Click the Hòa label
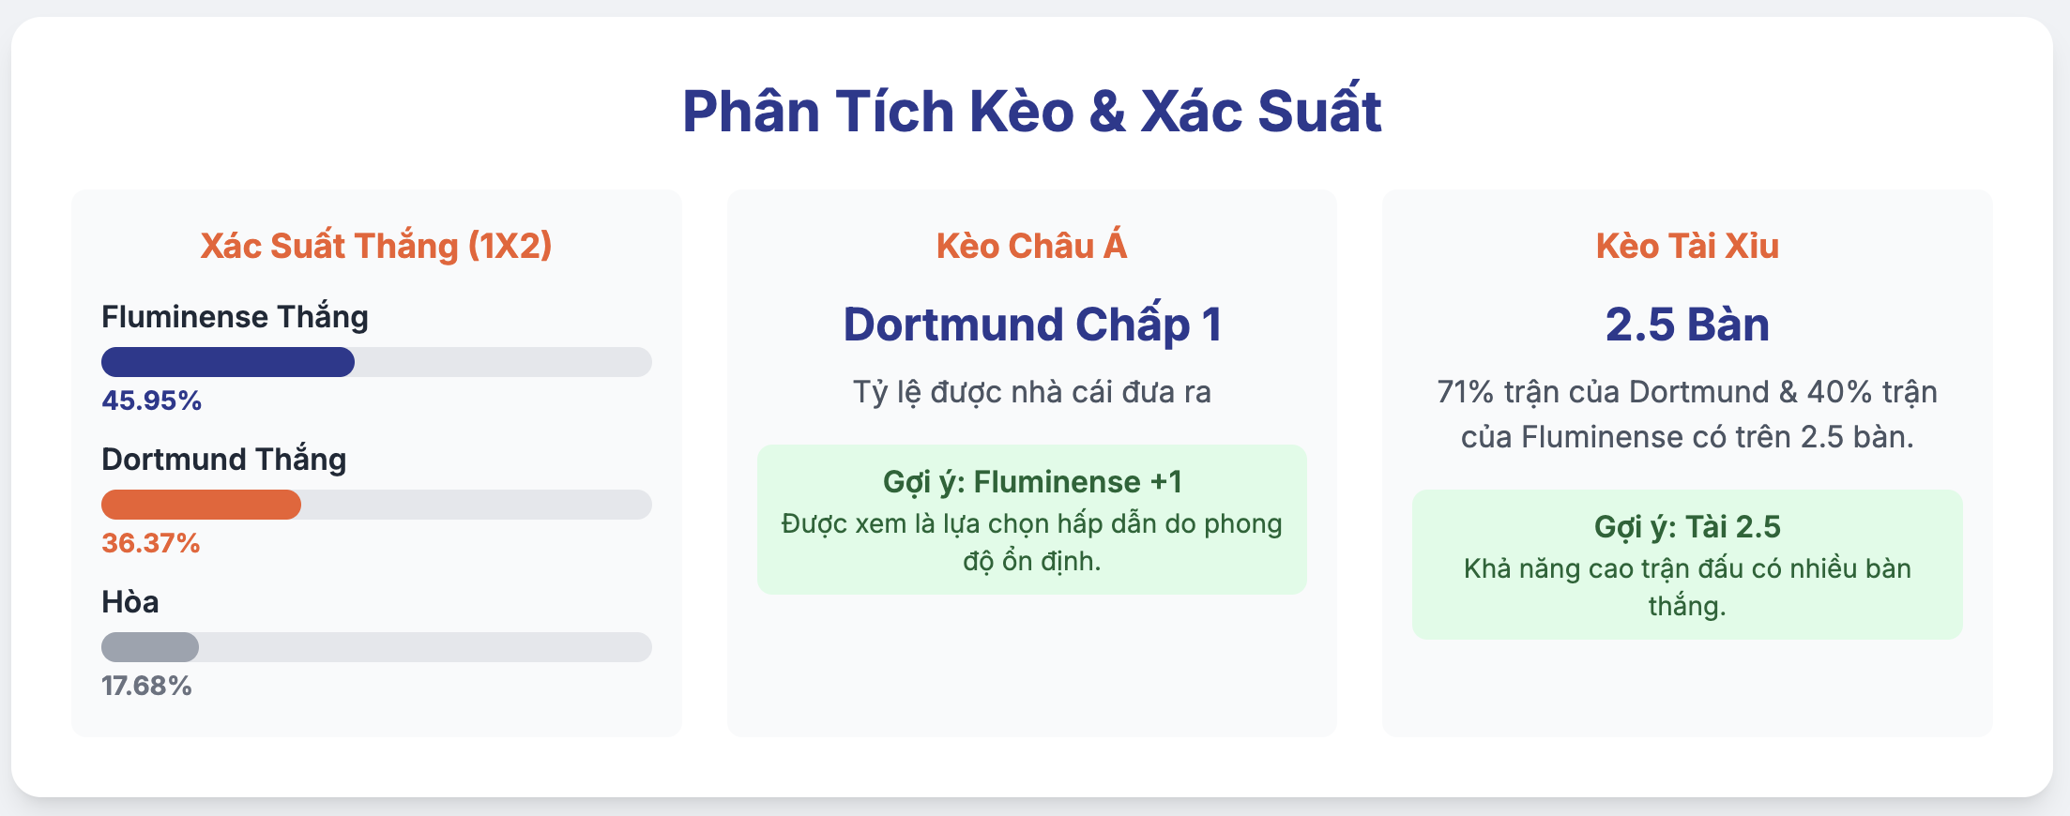Image resolution: width=2070 pixels, height=816 pixels. [130, 602]
